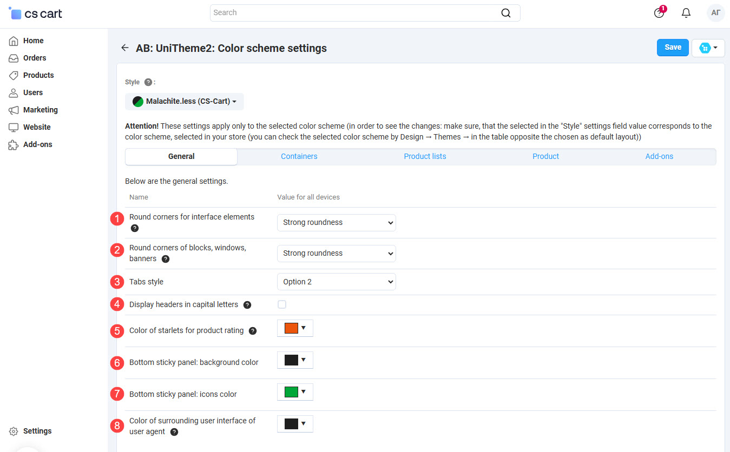Click the Save button
Screen dimensions: 730x452
[x=673, y=48]
